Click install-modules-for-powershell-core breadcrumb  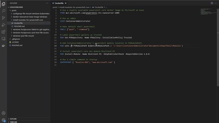[x=75, y=7]
